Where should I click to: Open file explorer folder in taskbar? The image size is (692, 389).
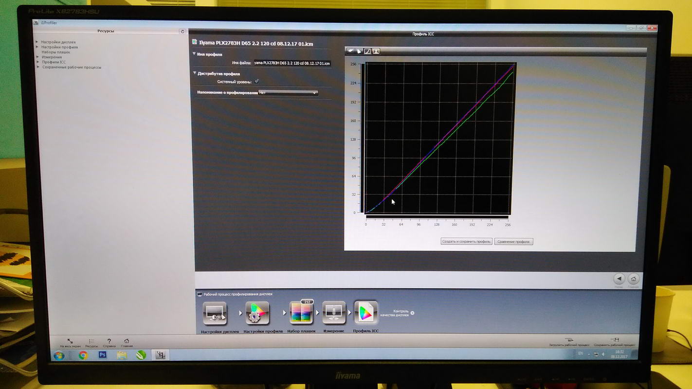[122, 355]
